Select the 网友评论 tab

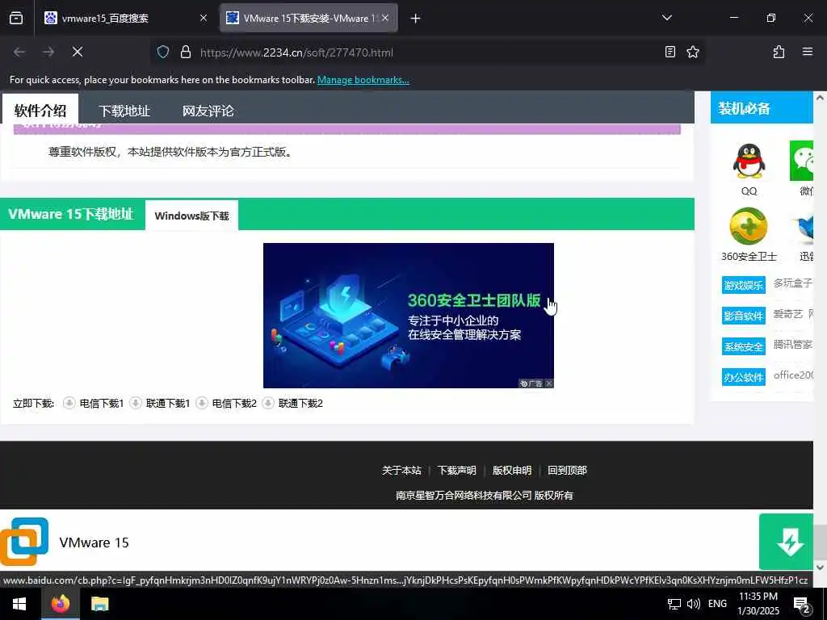[208, 111]
